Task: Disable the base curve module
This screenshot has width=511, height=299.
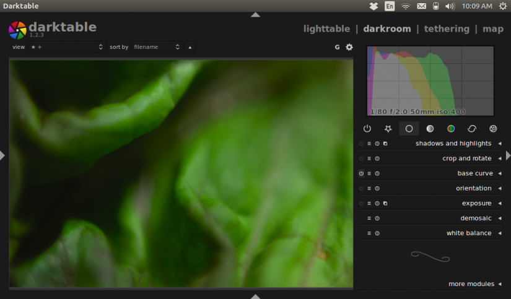Action: (x=362, y=174)
